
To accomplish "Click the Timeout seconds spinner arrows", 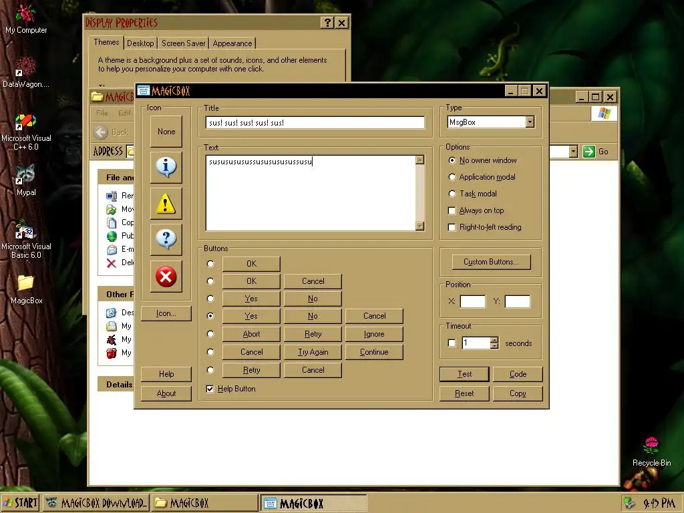I will (494, 343).
